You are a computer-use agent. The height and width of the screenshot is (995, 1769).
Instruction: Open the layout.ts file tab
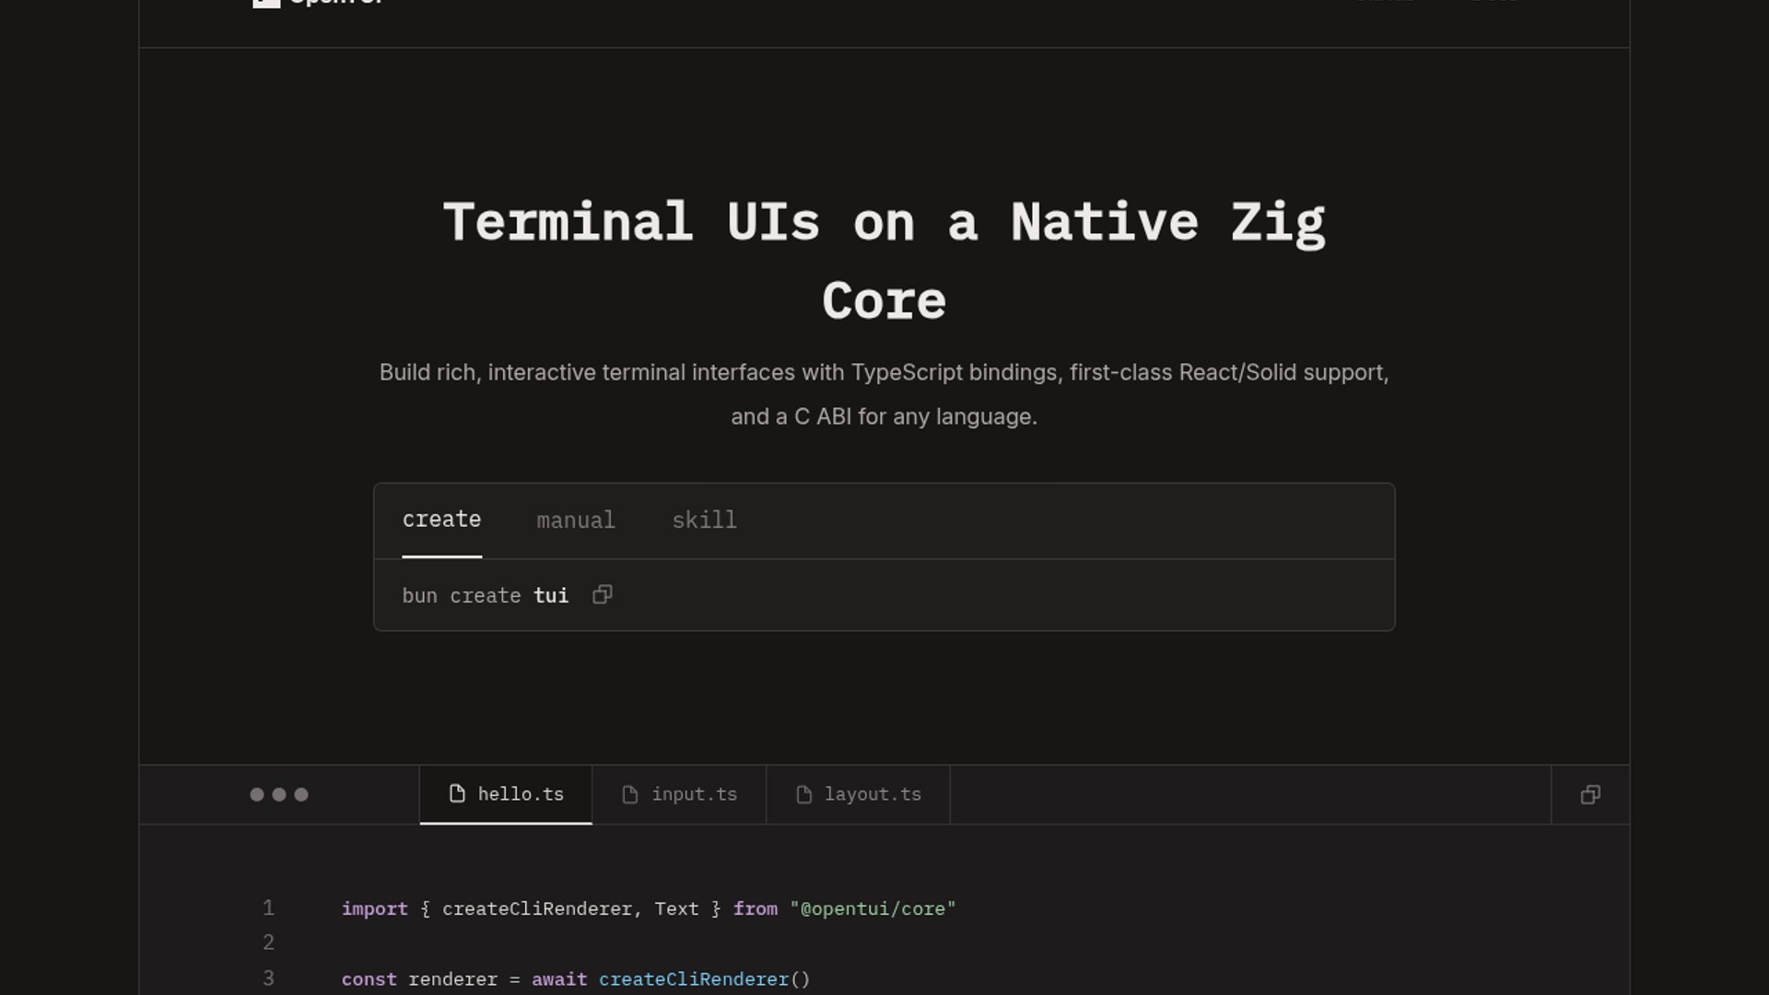[872, 794]
